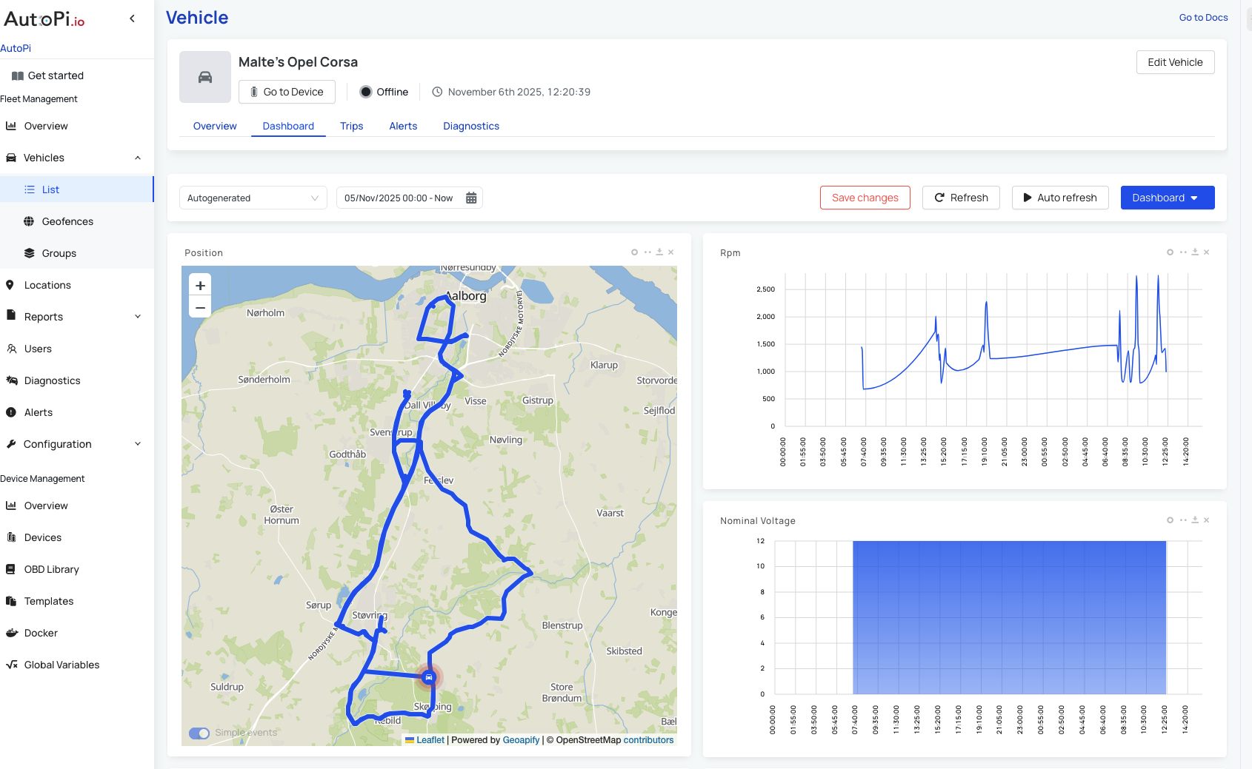Open more options on the Nominal Voltage widget
Screen dimensions: 1252x769
click(1182, 520)
